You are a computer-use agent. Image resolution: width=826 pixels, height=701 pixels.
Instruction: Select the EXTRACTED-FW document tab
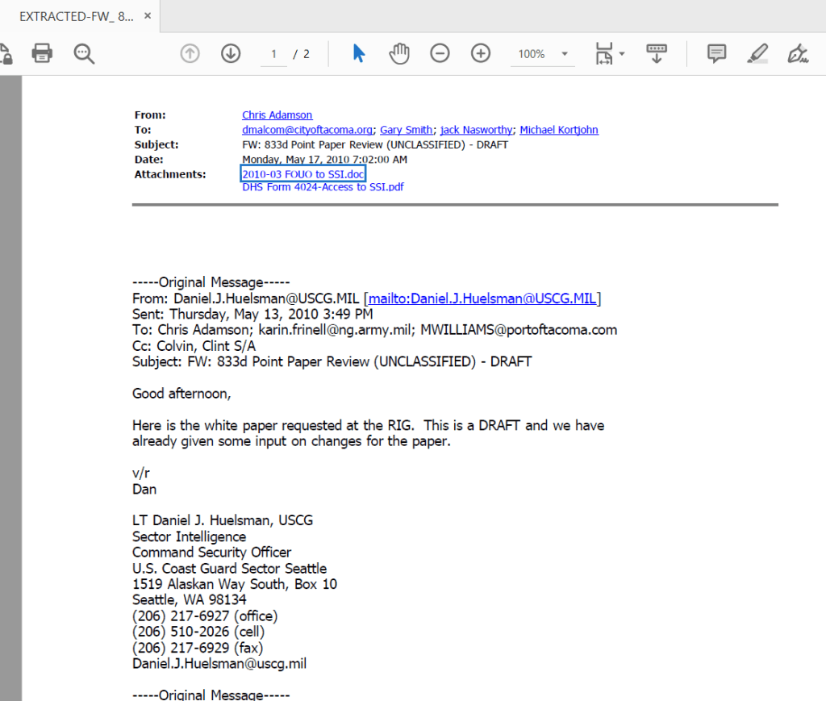(x=65, y=16)
